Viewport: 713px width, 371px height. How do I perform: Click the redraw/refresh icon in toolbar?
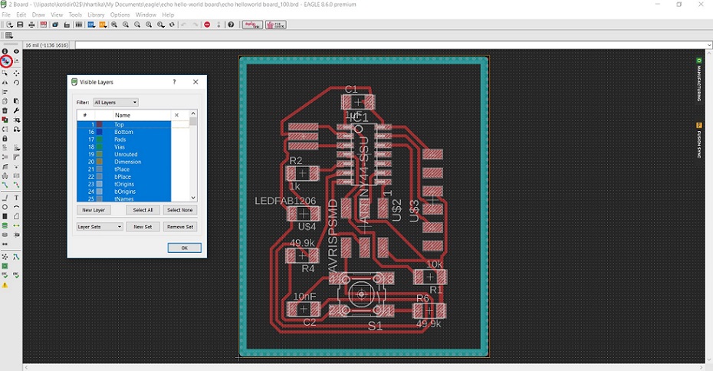(x=172, y=25)
